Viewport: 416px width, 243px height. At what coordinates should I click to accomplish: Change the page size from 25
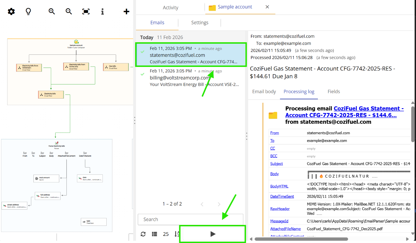click(x=166, y=234)
